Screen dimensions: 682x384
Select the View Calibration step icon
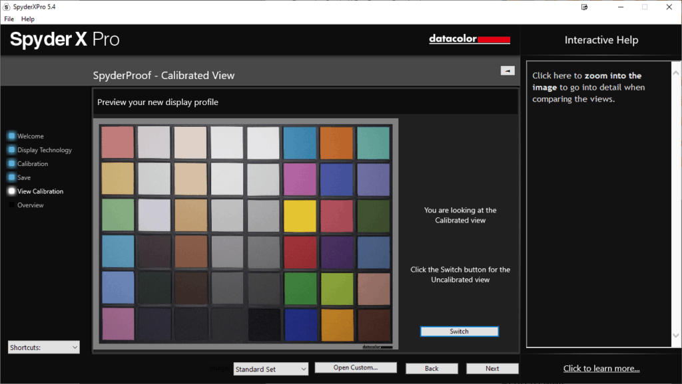[x=11, y=191]
